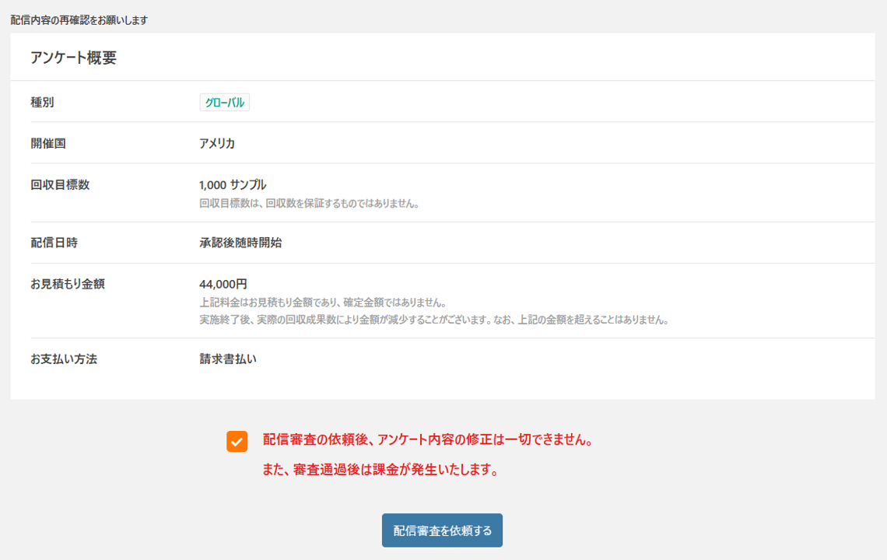Viewport: 887px width, 560px height.
Task: Click the 1,000 サンプル value
Action: (233, 185)
